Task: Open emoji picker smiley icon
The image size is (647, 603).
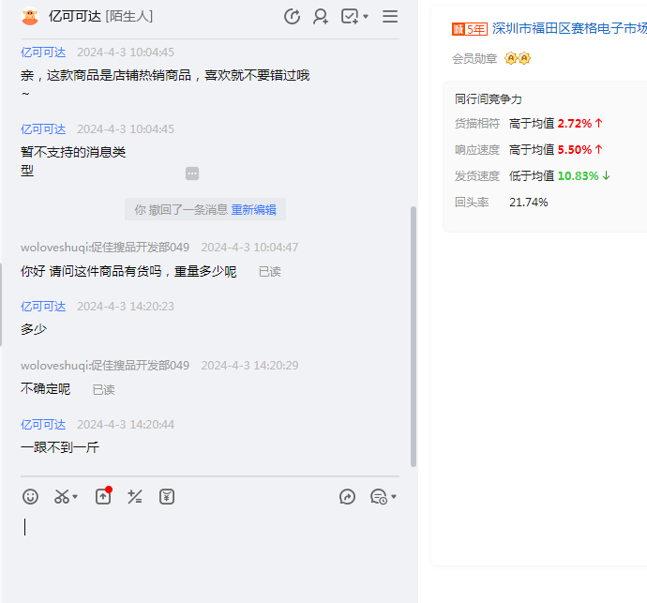Action: pyautogui.click(x=31, y=496)
